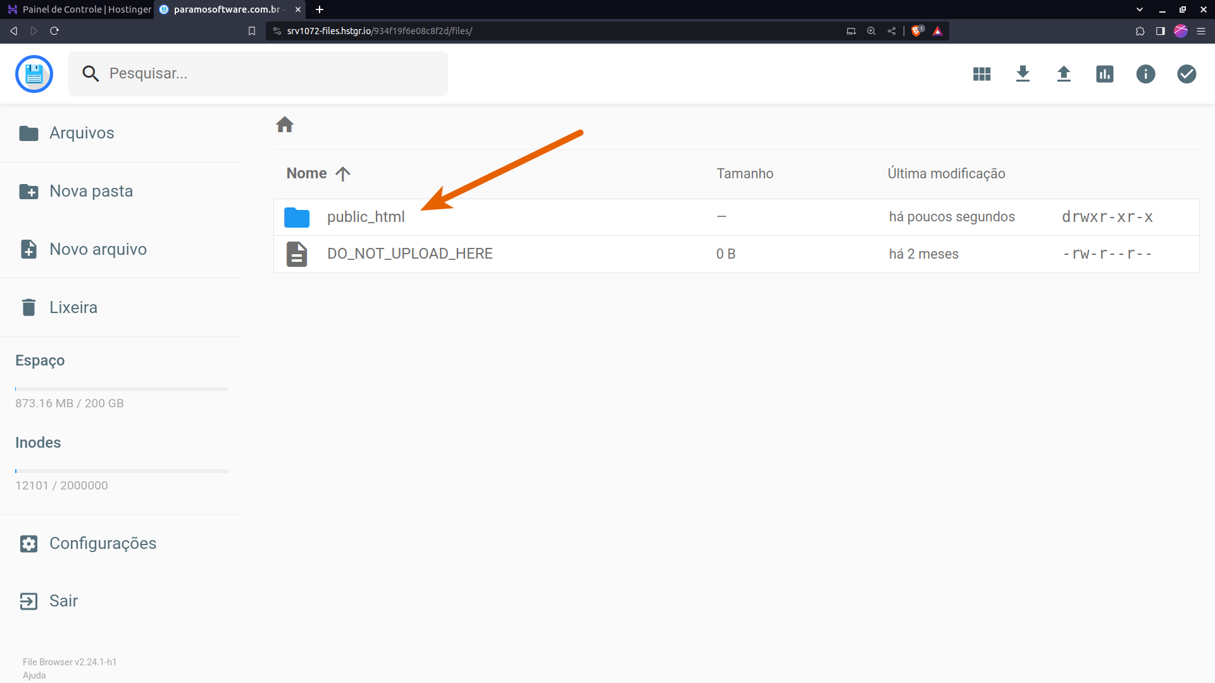The width and height of the screenshot is (1215, 683).
Task: Click the search magnifier icon
Action: point(90,74)
